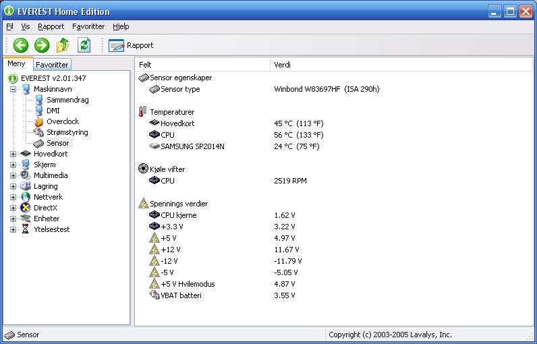
Task: Click the 56 °C CPU temperature value
Action: click(x=299, y=135)
